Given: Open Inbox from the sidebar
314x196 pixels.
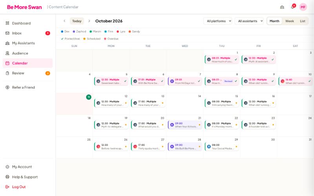Looking at the screenshot, I should pos(27,33).
